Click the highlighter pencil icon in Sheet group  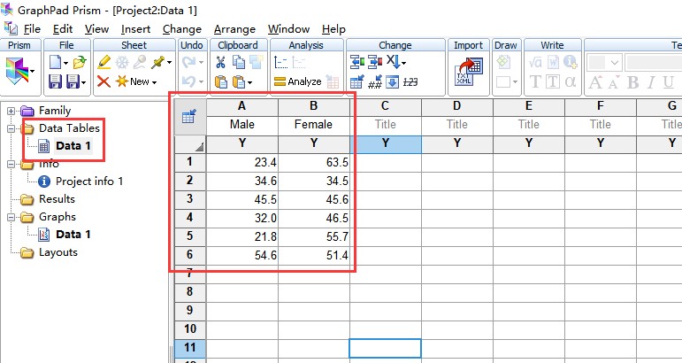[x=104, y=62]
